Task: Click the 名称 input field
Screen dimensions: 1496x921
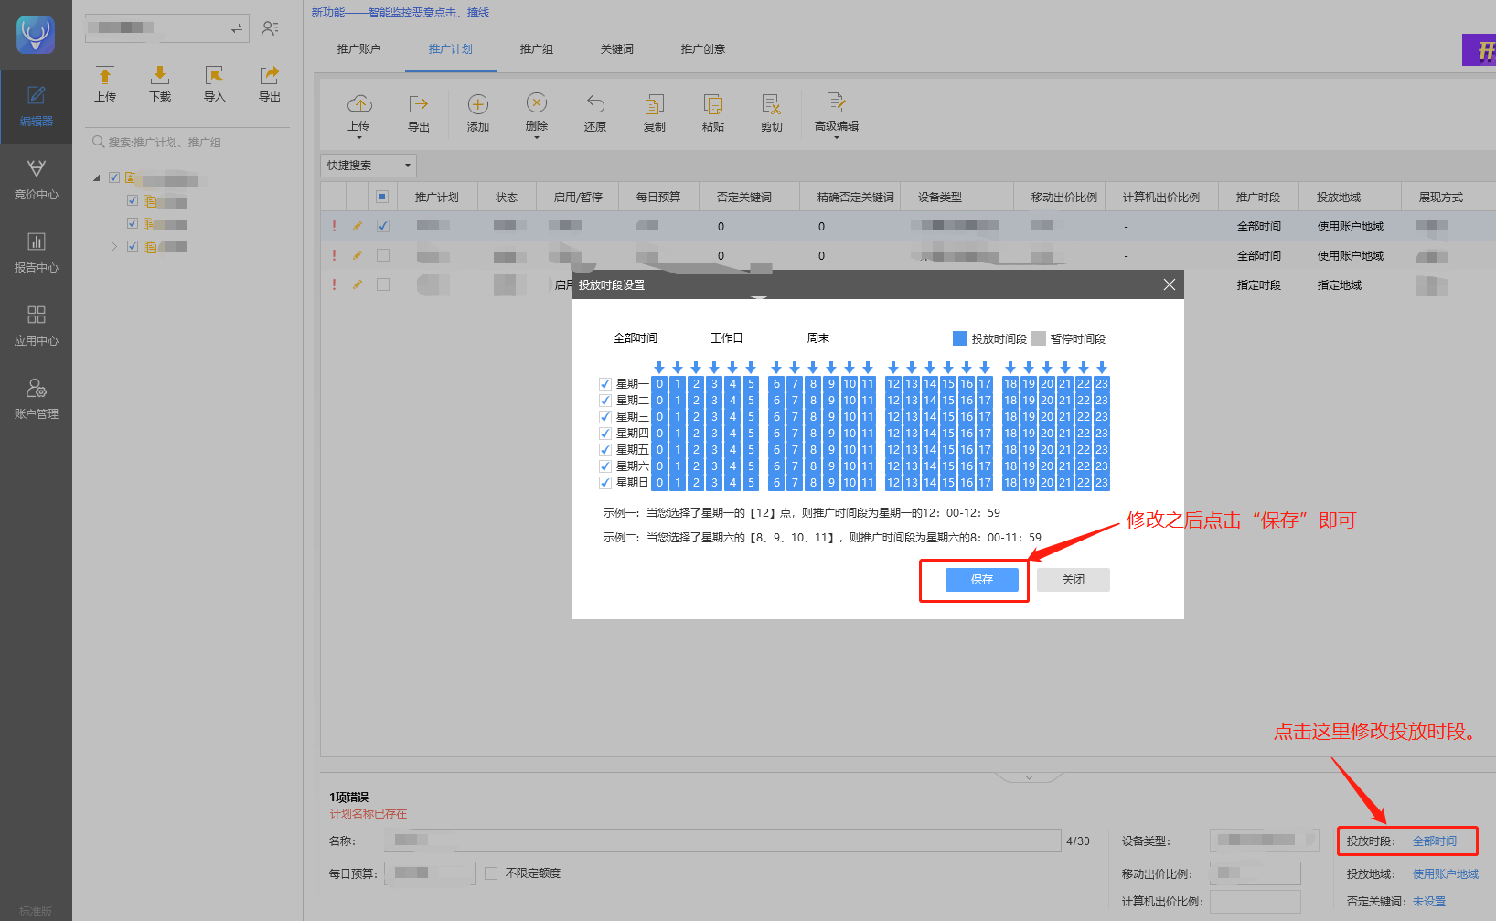Action: (x=722, y=841)
